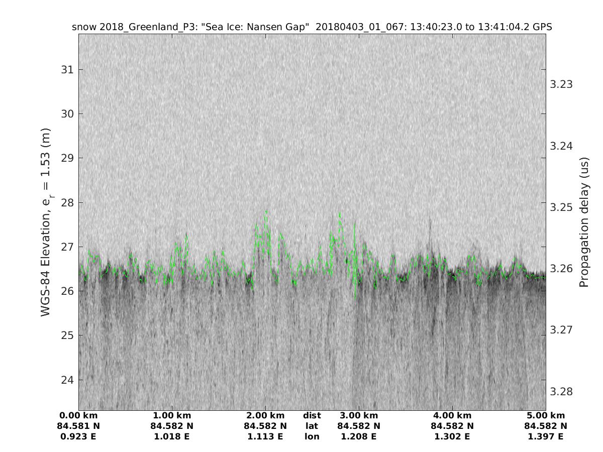This screenshot has height=452, width=603.
Task: Click the 5.00 km distance label
Action: click(546, 416)
